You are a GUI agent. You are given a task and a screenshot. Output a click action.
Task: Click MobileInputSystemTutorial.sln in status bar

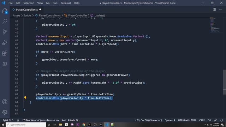[x=41, y=120]
